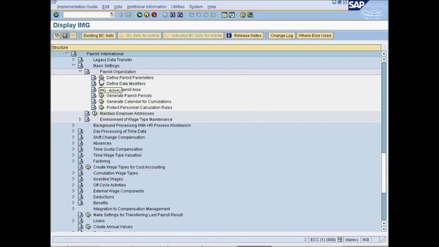Execute the Define Period Parameters activity clock icon

click(x=102, y=78)
